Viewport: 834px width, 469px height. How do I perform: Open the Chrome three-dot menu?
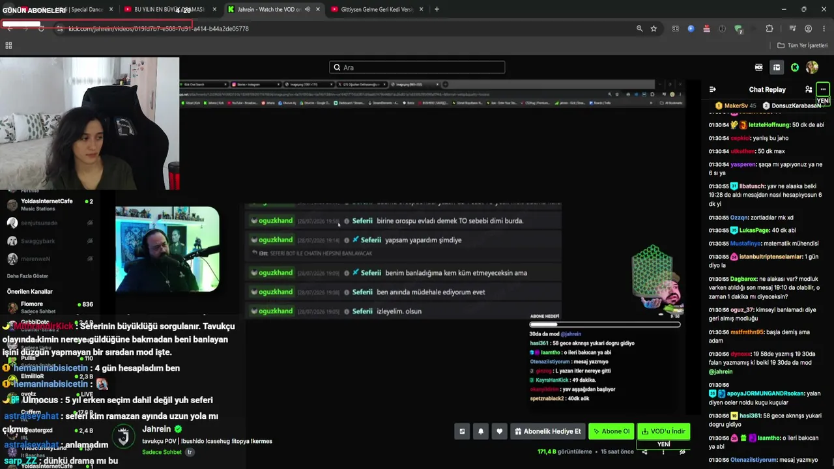pyautogui.click(x=824, y=29)
